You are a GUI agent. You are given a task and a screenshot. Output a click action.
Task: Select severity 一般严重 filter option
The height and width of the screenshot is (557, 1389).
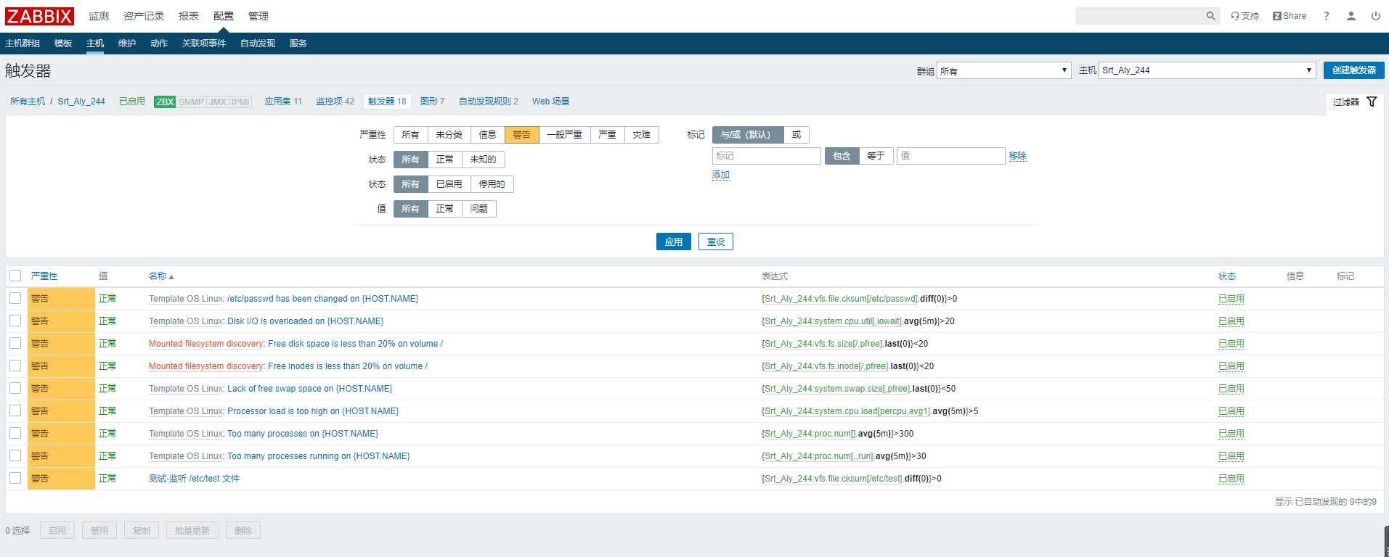(x=565, y=135)
